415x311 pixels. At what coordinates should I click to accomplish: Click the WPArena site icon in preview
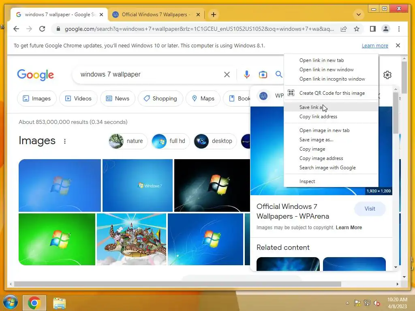click(x=263, y=96)
